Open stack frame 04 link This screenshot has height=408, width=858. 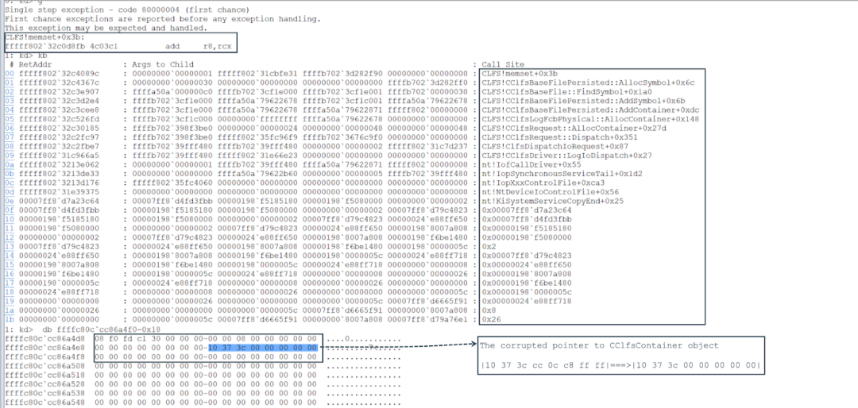(10, 109)
